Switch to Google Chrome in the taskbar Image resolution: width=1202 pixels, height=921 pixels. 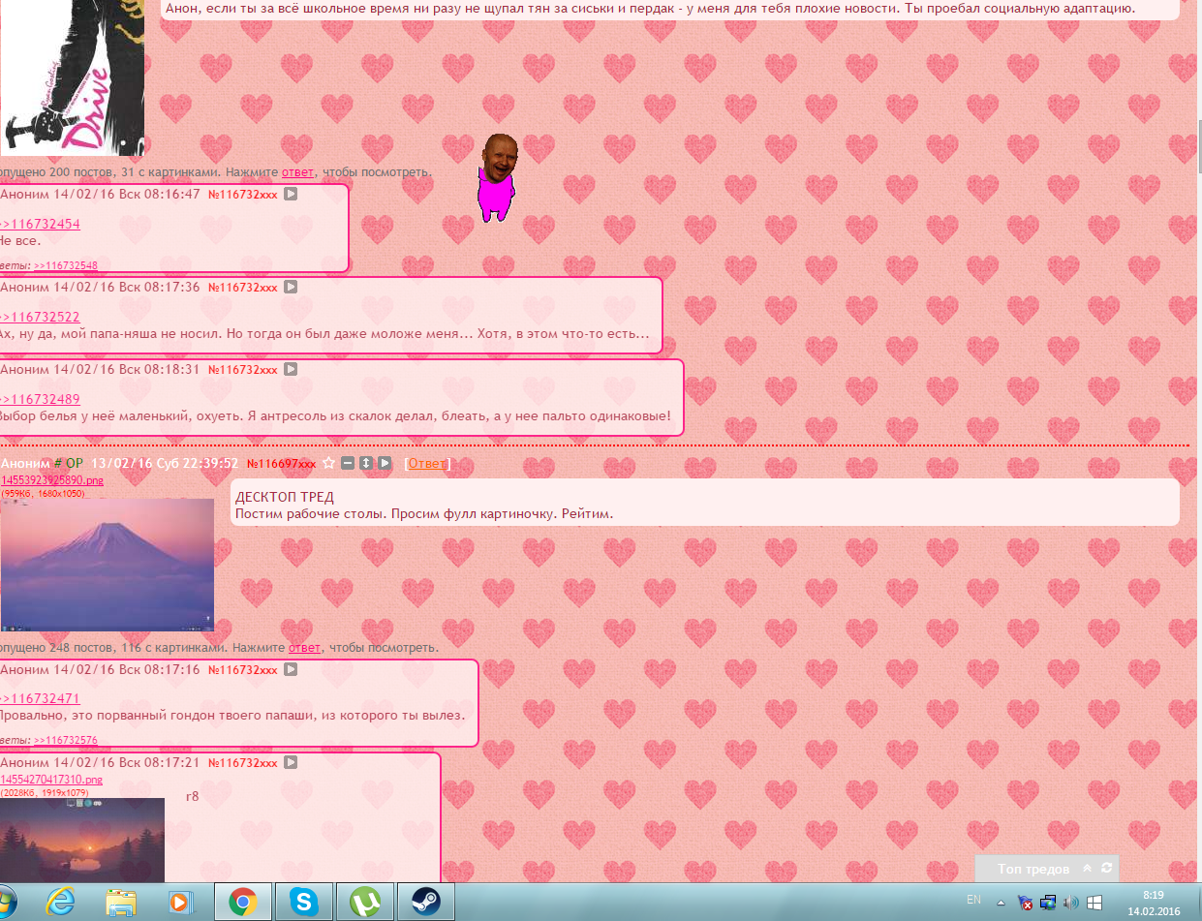pyautogui.click(x=242, y=903)
